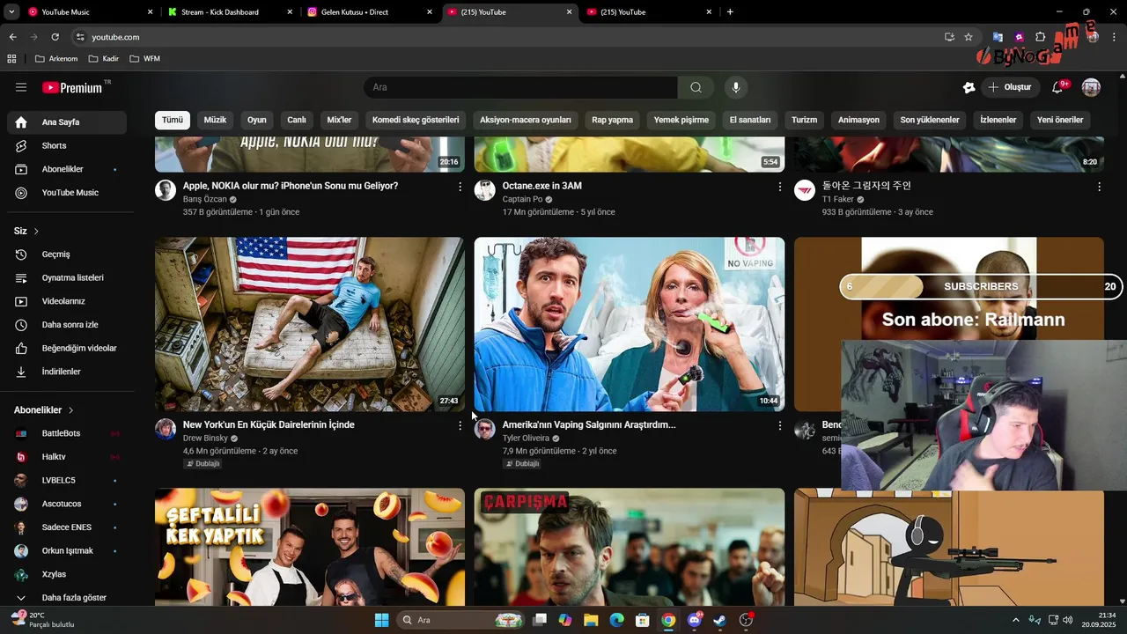The image size is (1127, 634).
Task: Click the Oluştur create button
Action: click(1009, 87)
